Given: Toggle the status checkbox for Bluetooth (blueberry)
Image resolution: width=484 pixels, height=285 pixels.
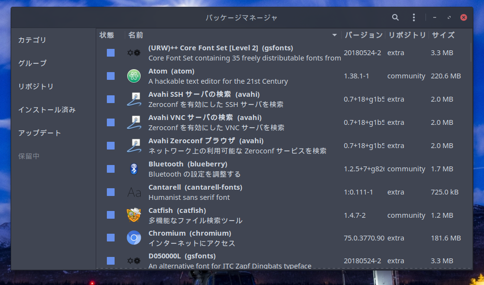Looking at the screenshot, I should (111, 169).
